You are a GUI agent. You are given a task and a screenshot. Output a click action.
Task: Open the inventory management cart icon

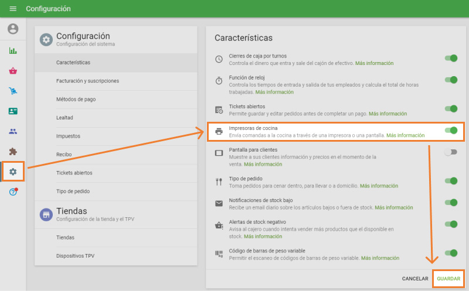point(13,91)
